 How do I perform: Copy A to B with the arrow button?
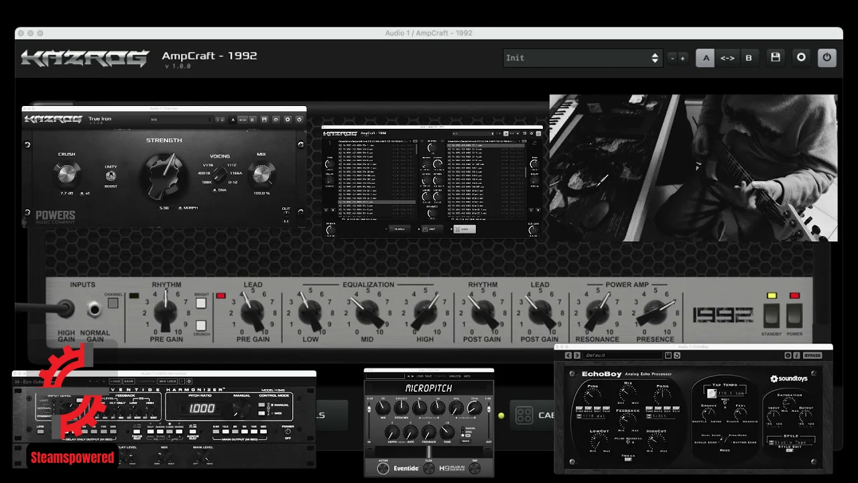tap(727, 58)
